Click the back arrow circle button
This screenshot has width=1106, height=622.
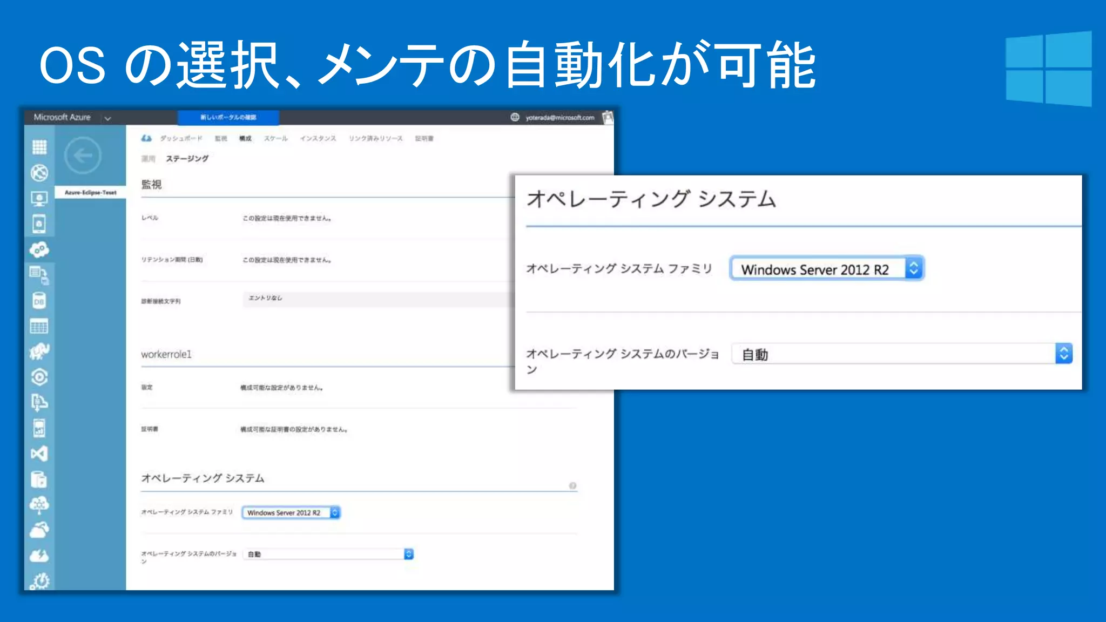pos(83,155)
